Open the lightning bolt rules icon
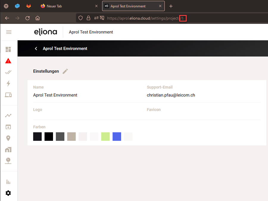Viewport: 268px width, 201px height. coord(8,84)
